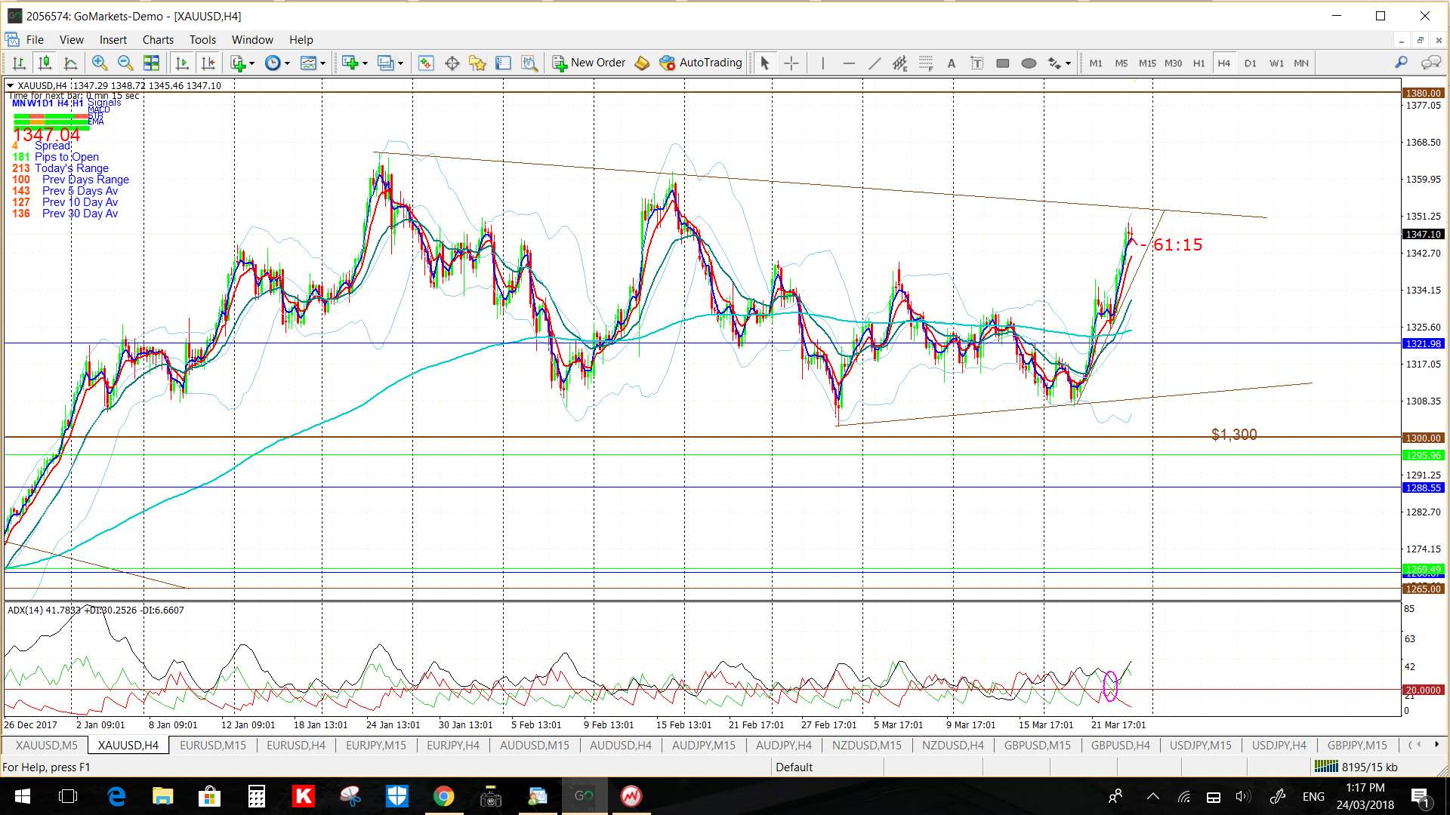Toggle the AutoTrading button
1450x815 pixels.
[701, 63]
